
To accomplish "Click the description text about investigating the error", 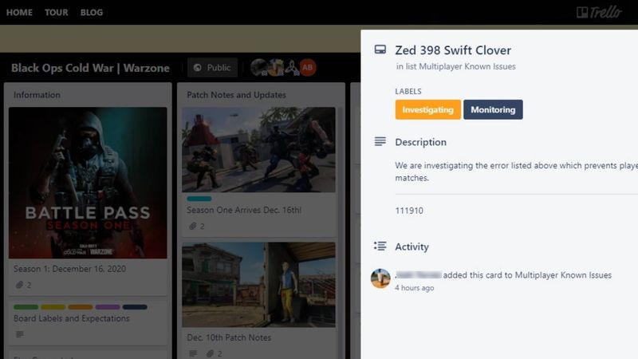I will click(x=516, y=172).
